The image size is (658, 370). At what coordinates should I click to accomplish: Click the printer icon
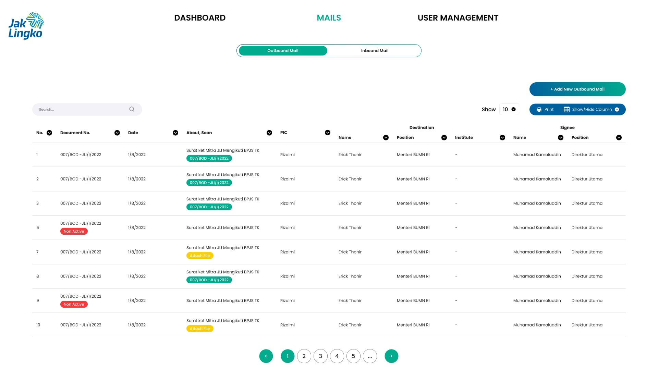coord(539,110)
